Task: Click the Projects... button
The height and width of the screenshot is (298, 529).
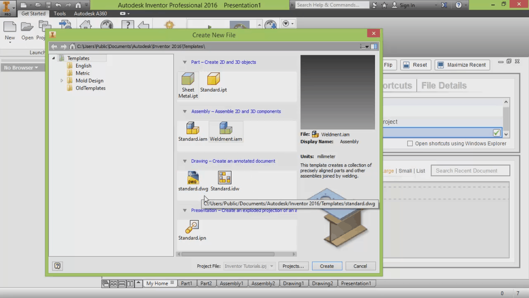Action: pyautogui.click(x=293, y=266)
